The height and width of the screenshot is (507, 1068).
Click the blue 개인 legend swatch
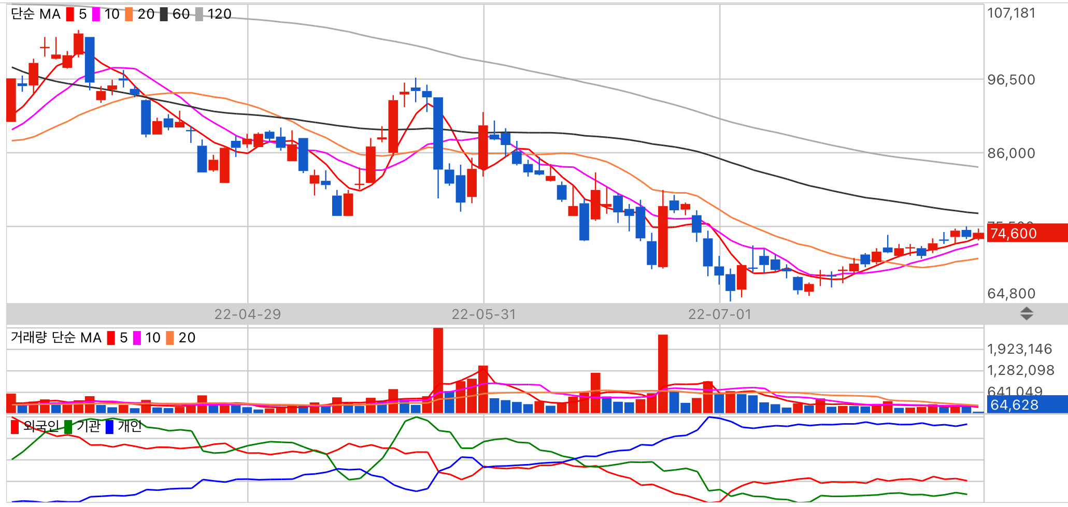click(109, 427)
